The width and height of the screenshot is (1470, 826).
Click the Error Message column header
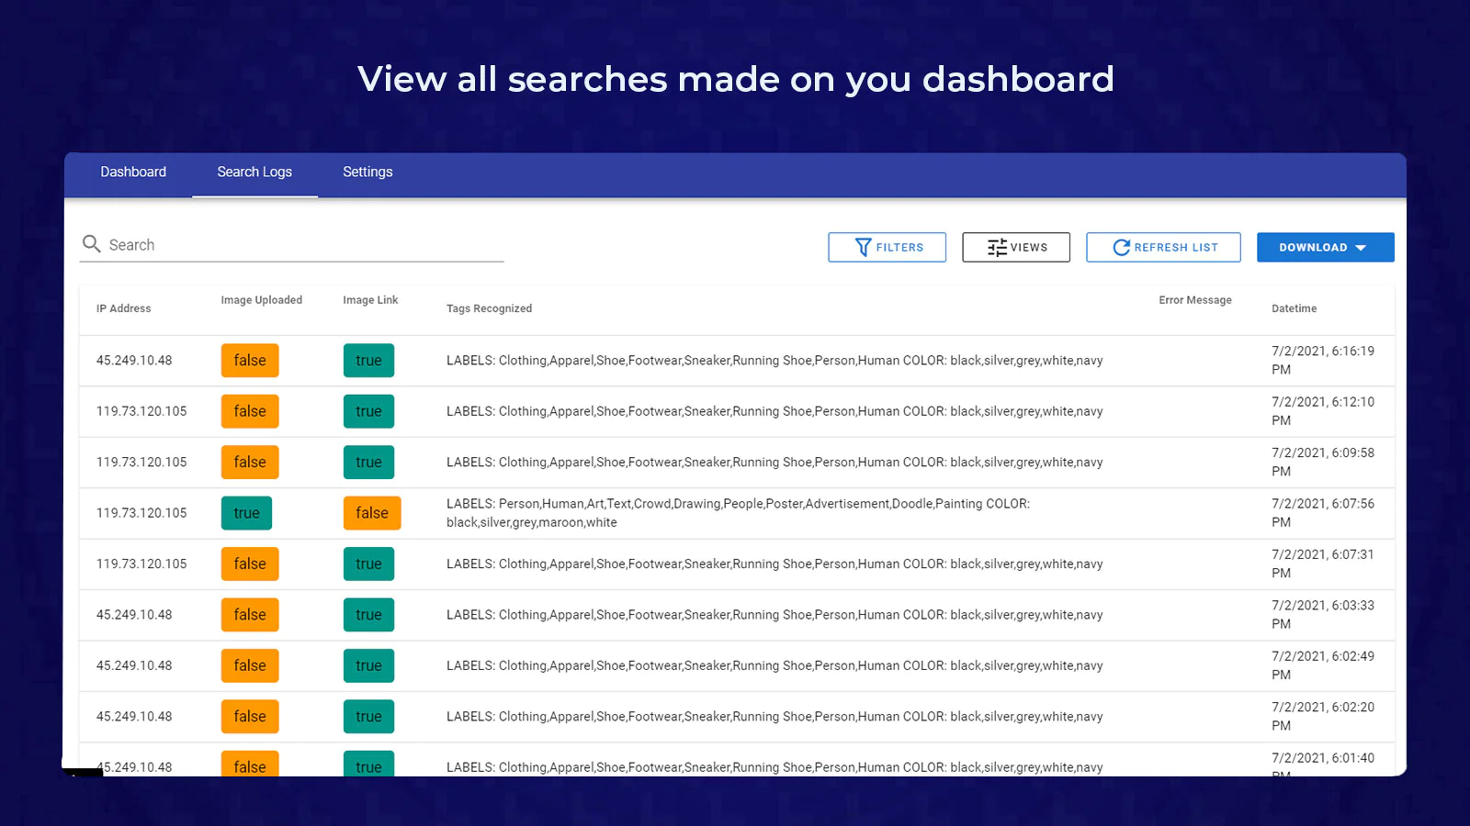tap(1194, 300)
